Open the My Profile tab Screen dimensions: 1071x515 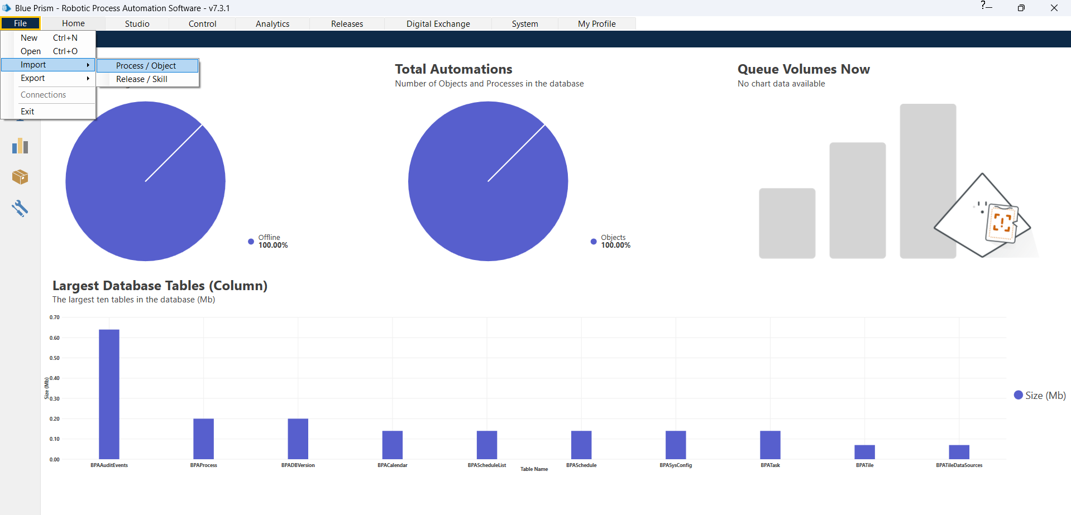(x=596, y=24)
